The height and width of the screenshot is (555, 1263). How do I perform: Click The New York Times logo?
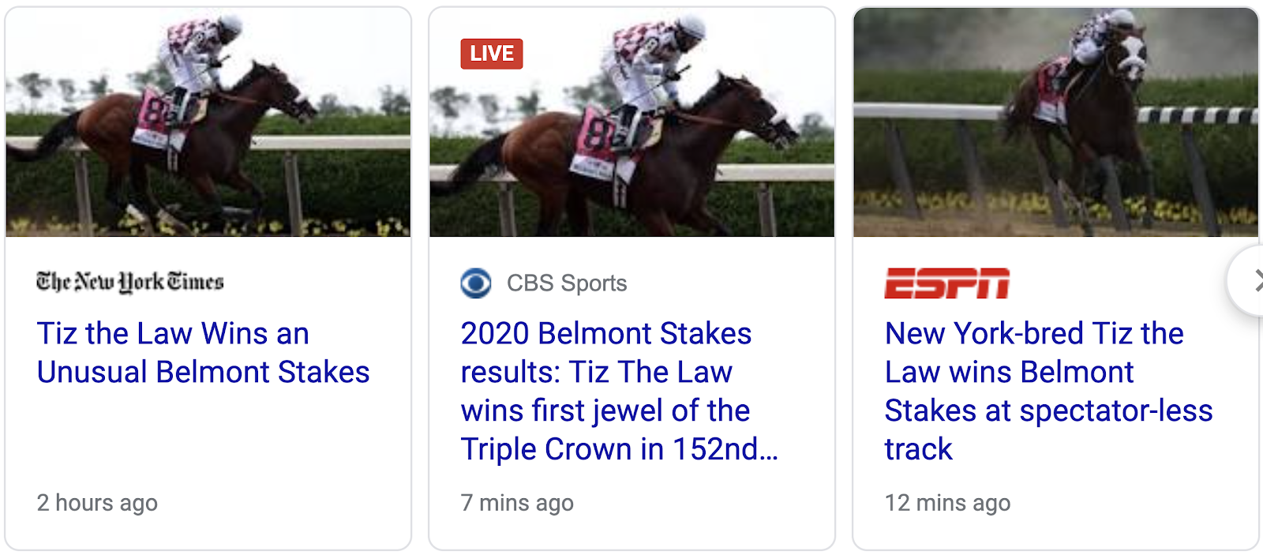pyautogui.click(x=130, y=282)
